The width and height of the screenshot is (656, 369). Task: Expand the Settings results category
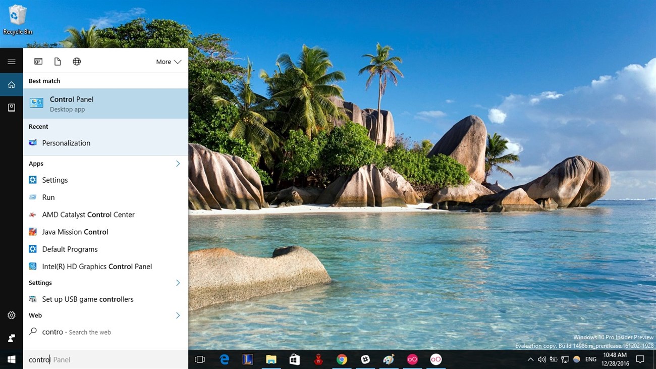coord(178,283)
